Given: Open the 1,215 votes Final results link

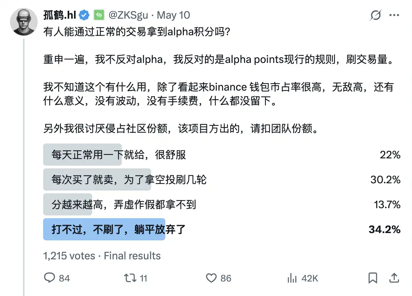Looking at the screenshot, I should (x=101, y=256).
